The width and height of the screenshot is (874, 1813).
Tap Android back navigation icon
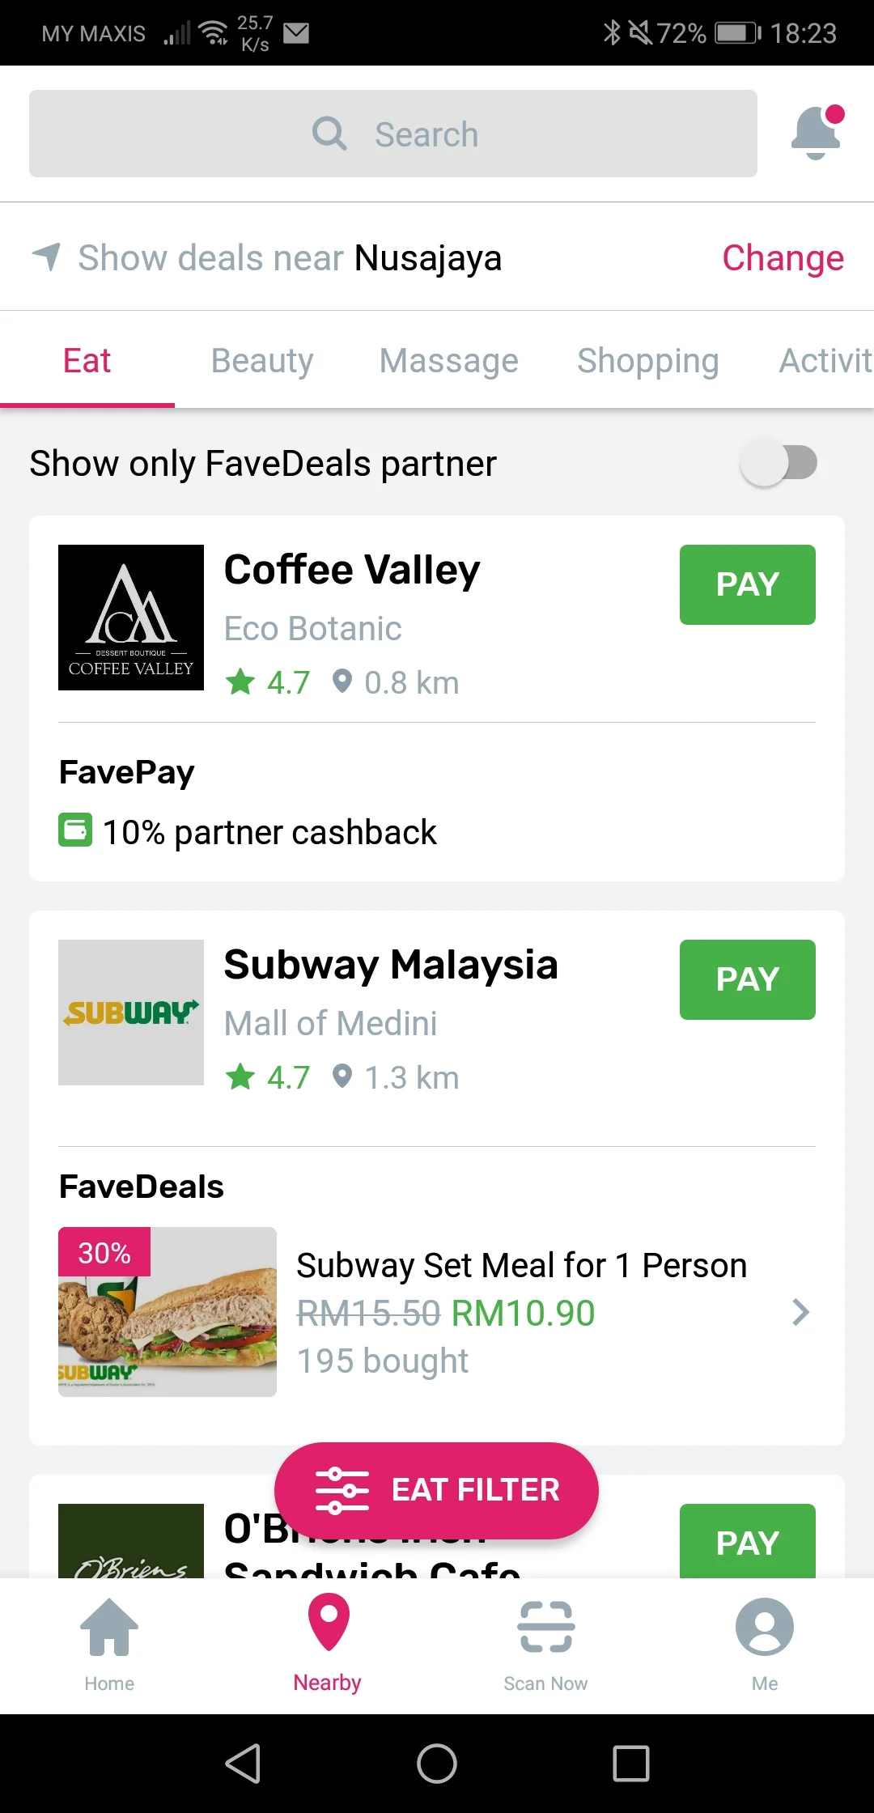tap(243, 1763)
